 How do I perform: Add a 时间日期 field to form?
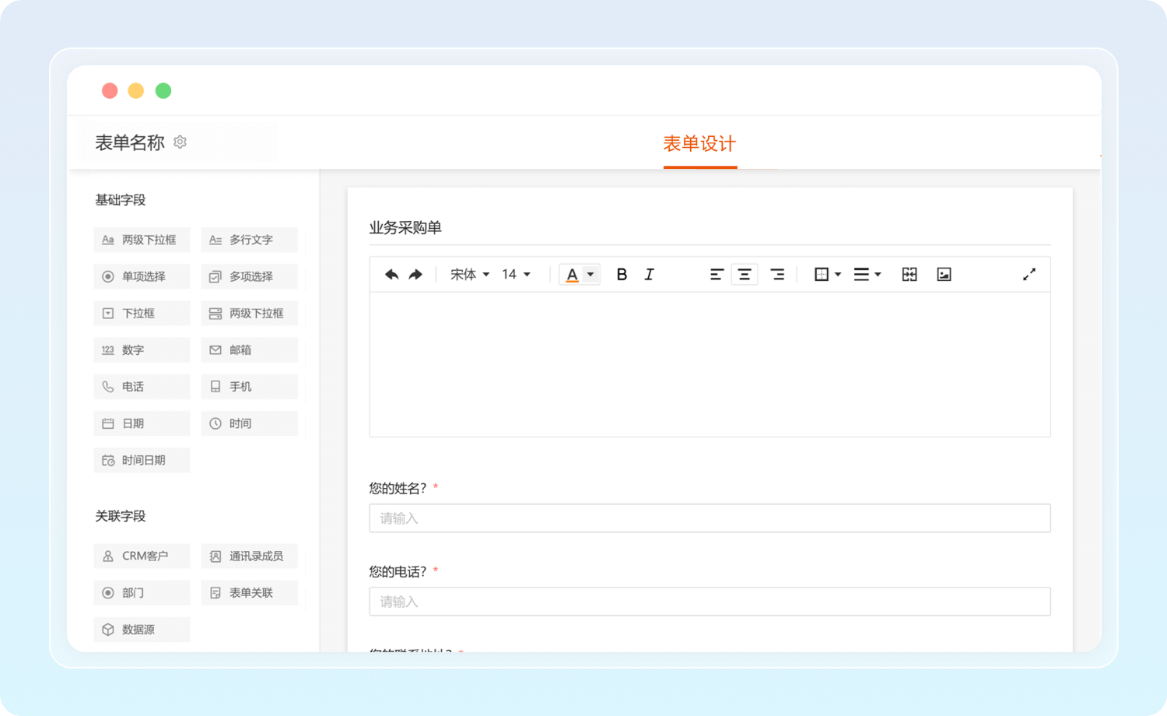tap(142, 460)
